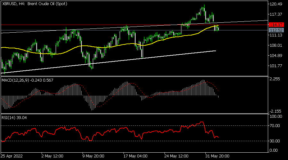288x160 pixels.
Task: Click the -2.155 MACD scale value
Action: pyautogui.click(x=275, y=111)
